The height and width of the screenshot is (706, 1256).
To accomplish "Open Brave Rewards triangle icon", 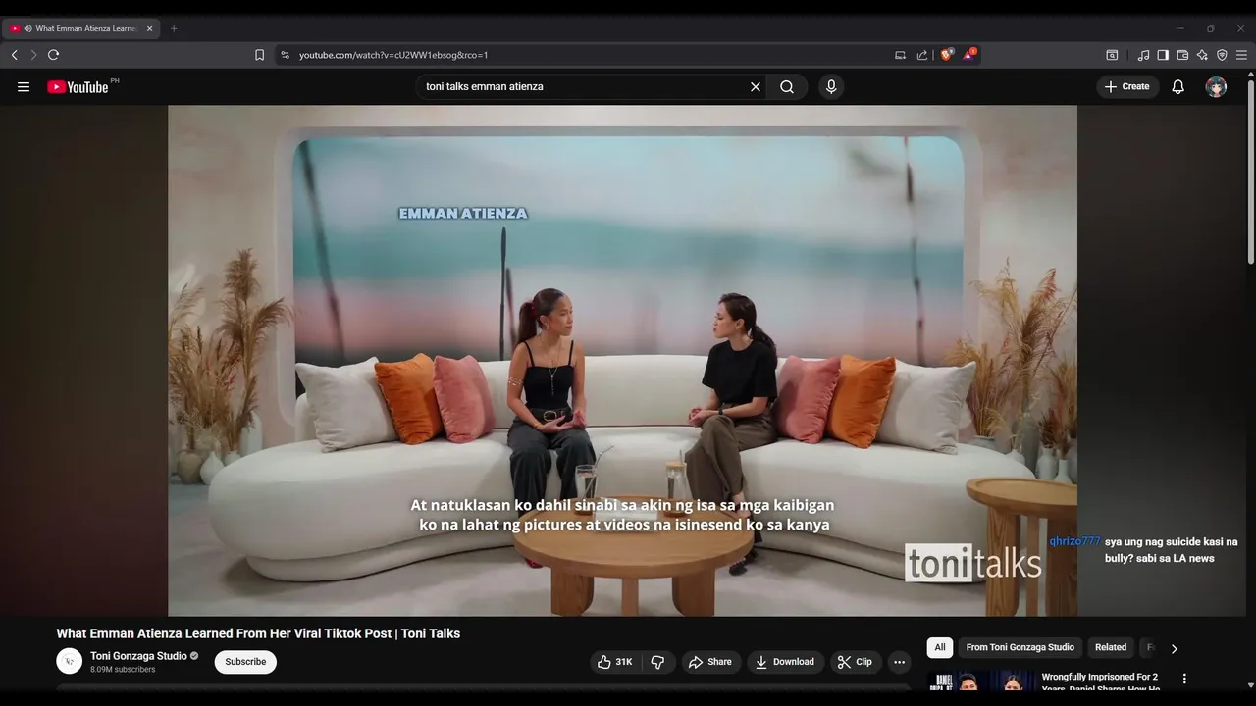I will point(968,55).
